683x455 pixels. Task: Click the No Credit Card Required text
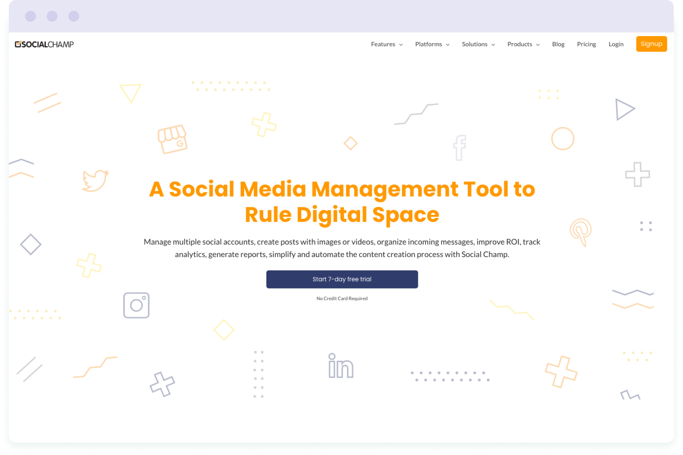tap(341, 298)
